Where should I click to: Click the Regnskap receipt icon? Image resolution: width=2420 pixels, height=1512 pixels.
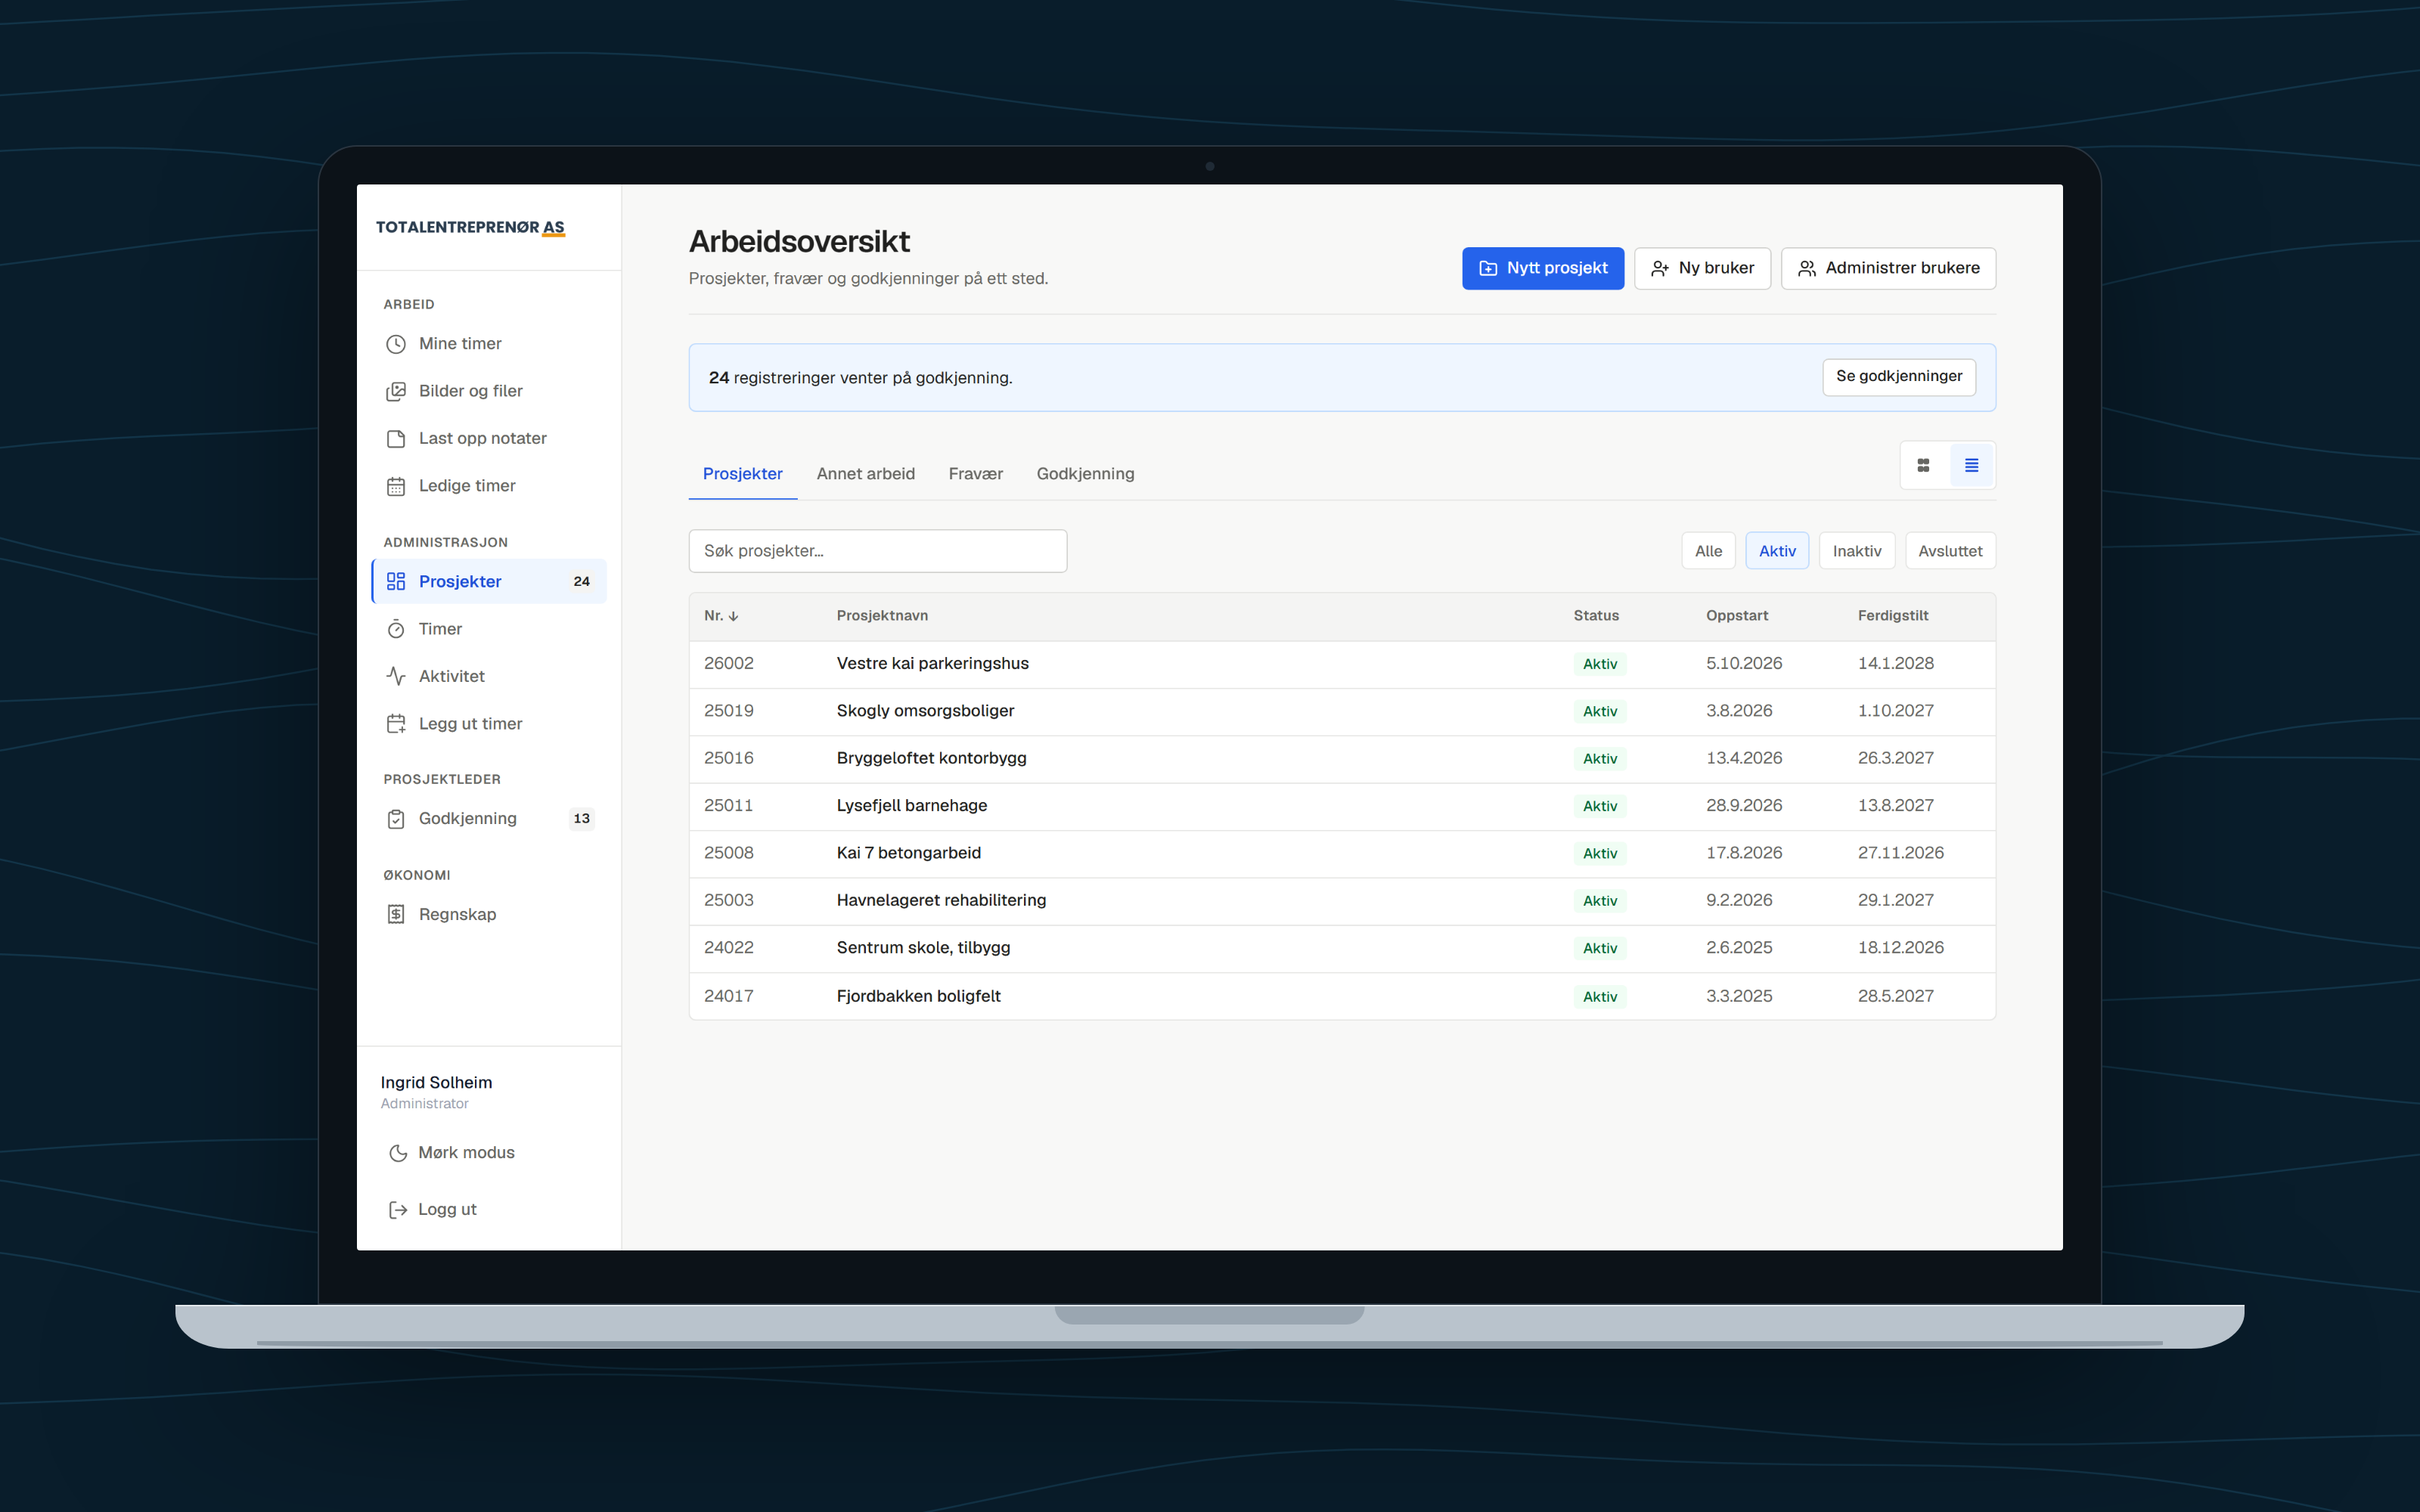(396, 914)
